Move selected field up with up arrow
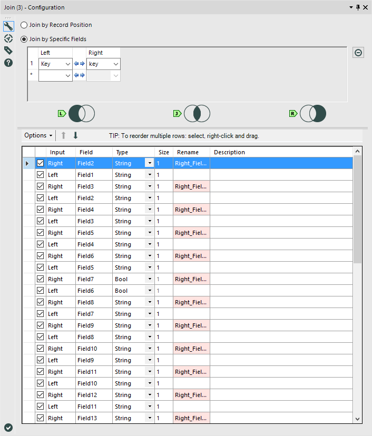The image size is (372, 436). pyautogui.click(x=63, y=135)
